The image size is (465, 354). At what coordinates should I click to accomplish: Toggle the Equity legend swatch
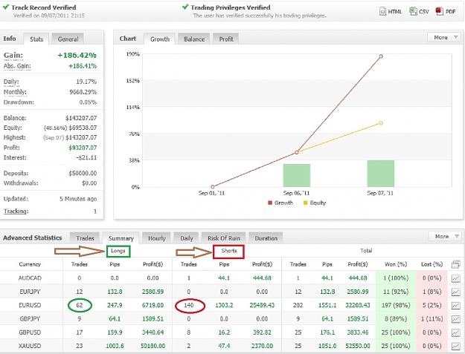click(305, 203)
